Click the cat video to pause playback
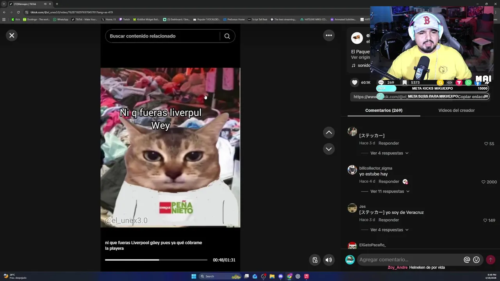This screenshot has width=500, height=281. click(x=170, y=148)
